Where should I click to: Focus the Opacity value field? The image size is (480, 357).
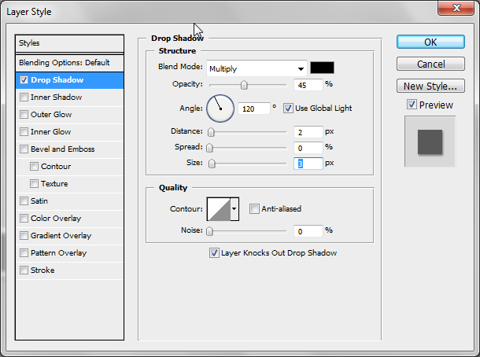(308, 85)
